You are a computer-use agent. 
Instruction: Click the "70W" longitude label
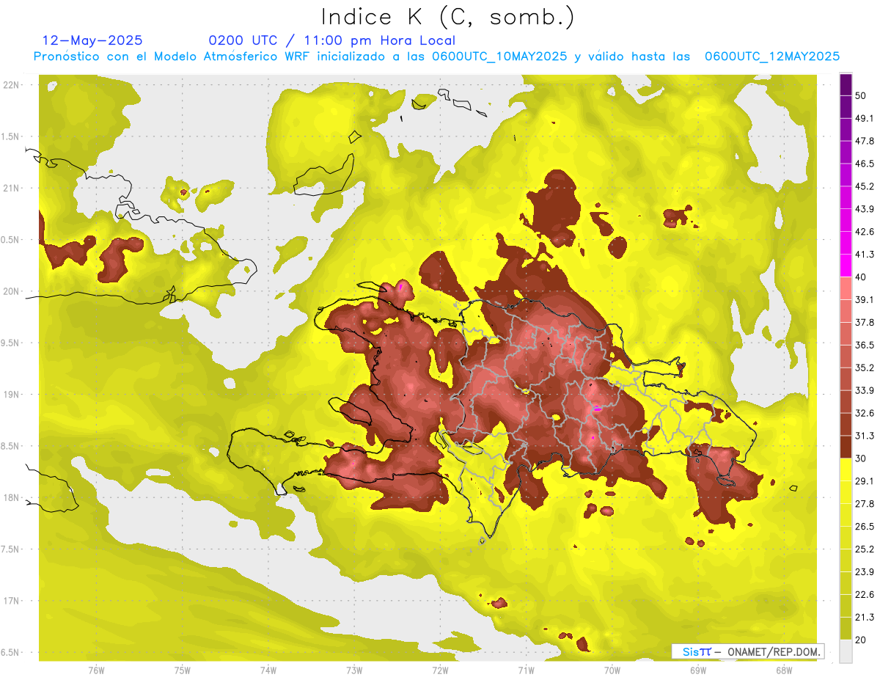(x=612, y=670)
